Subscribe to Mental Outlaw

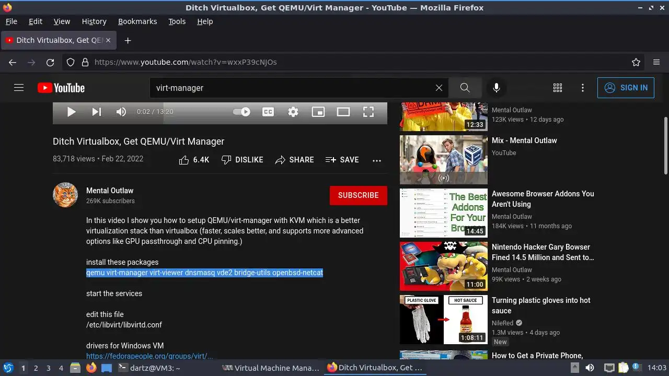point(359,195)
